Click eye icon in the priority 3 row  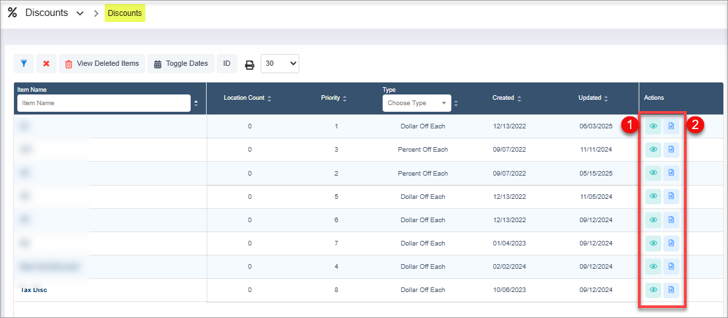pos(653,149)
